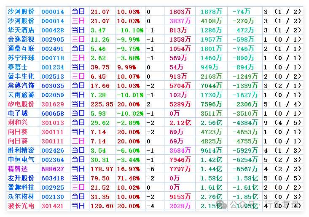Select the net amount -4755万
The width and height of the screenshot is (309, 217).
245,141
